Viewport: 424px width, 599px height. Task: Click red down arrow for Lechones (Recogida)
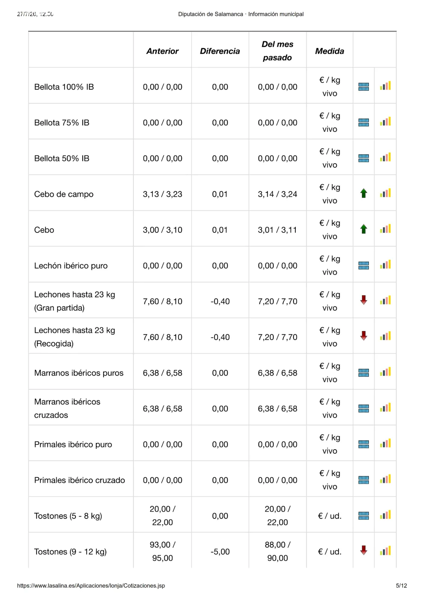363,336
